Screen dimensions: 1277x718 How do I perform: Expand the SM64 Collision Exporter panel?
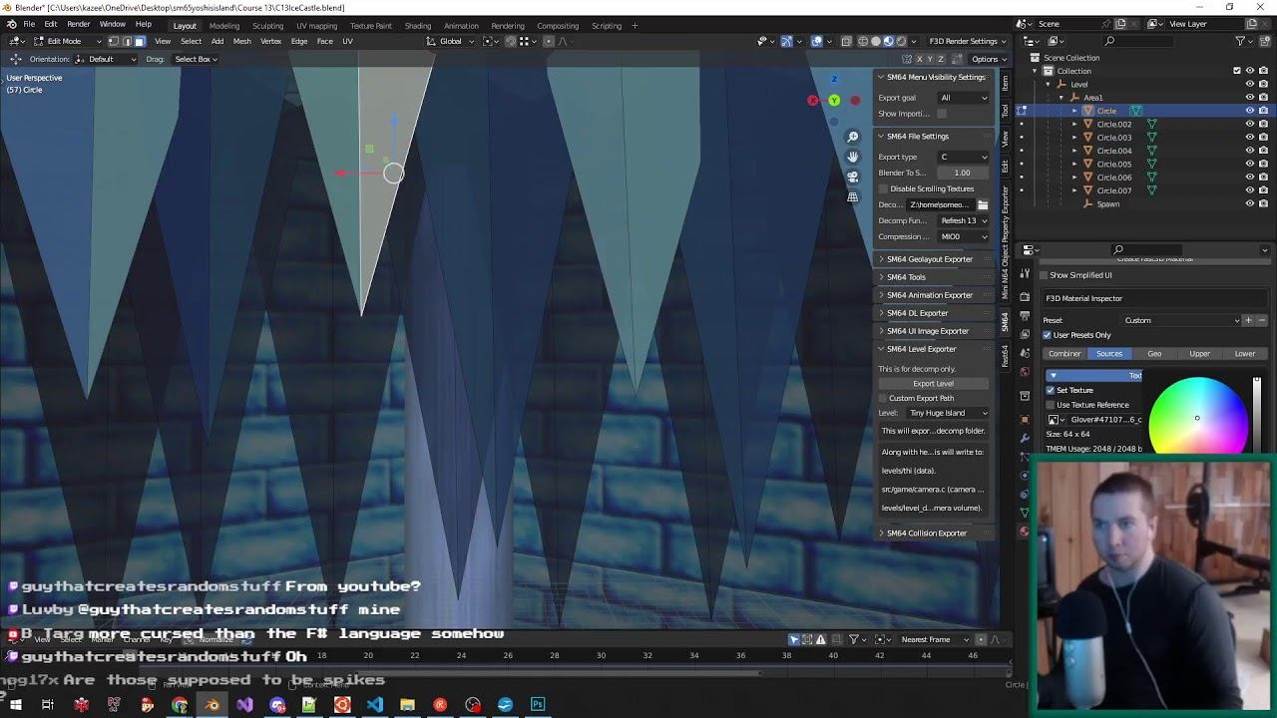[934, 533]
